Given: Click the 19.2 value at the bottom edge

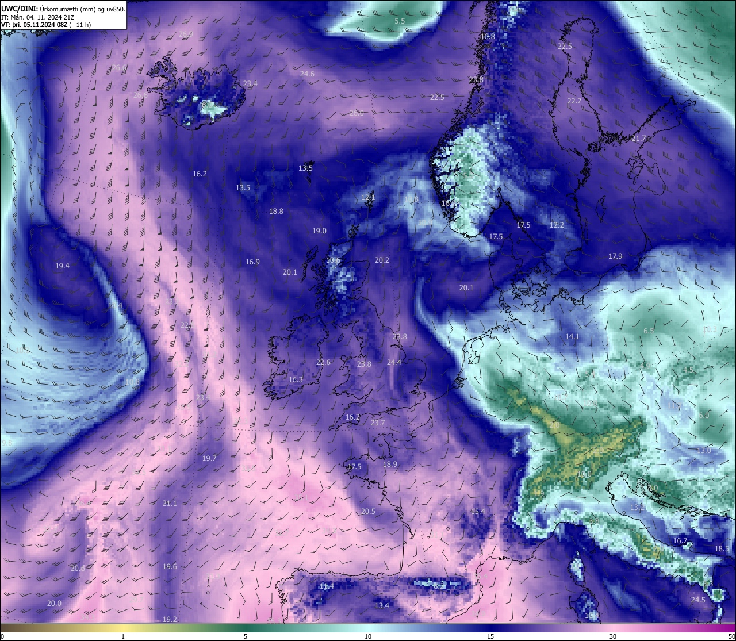Looking at the screenshot, I should click(x=170, y=619).
